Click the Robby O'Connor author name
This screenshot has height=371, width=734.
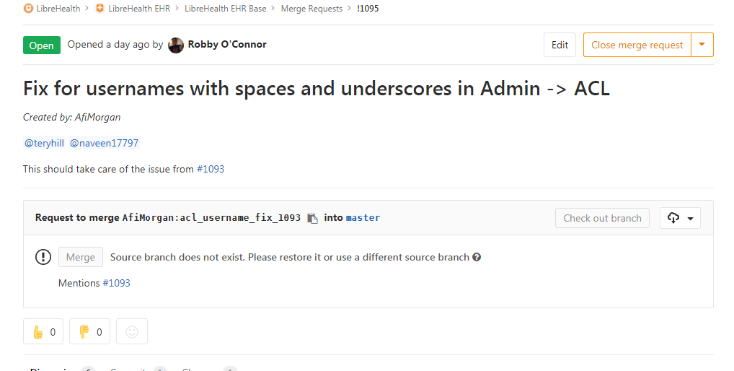(x=227, y=45)
